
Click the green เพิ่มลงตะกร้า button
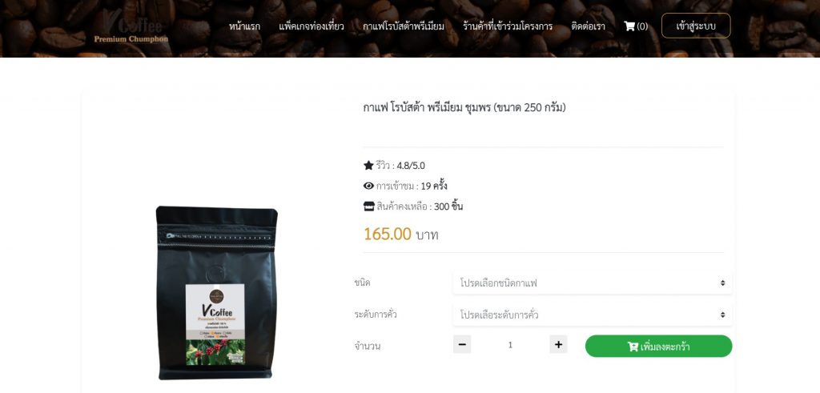click(658, 346)
